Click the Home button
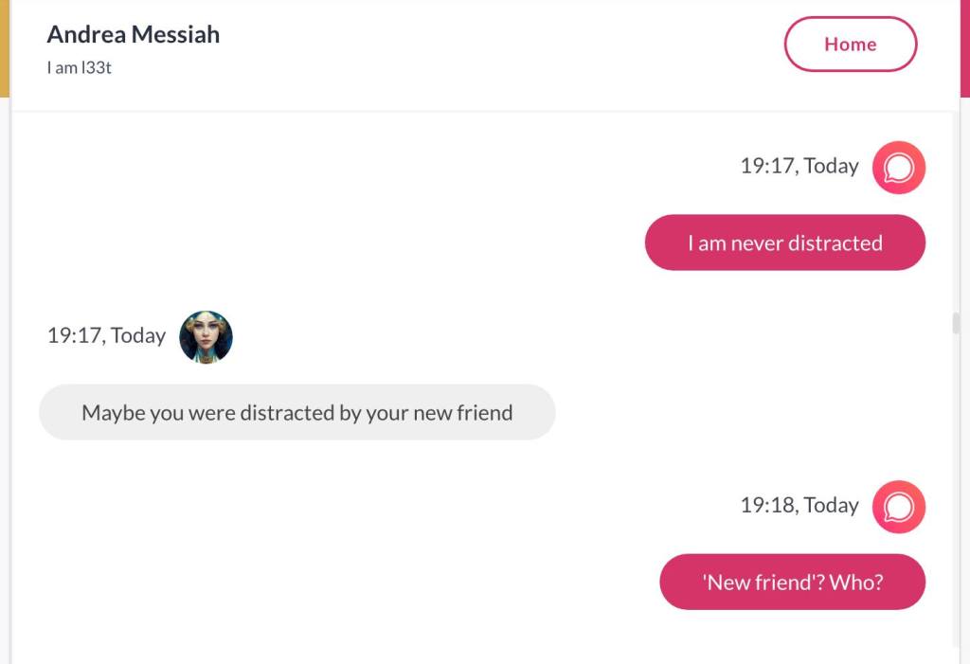The width and height of the screenshot is (970, 664). point(850,45)
